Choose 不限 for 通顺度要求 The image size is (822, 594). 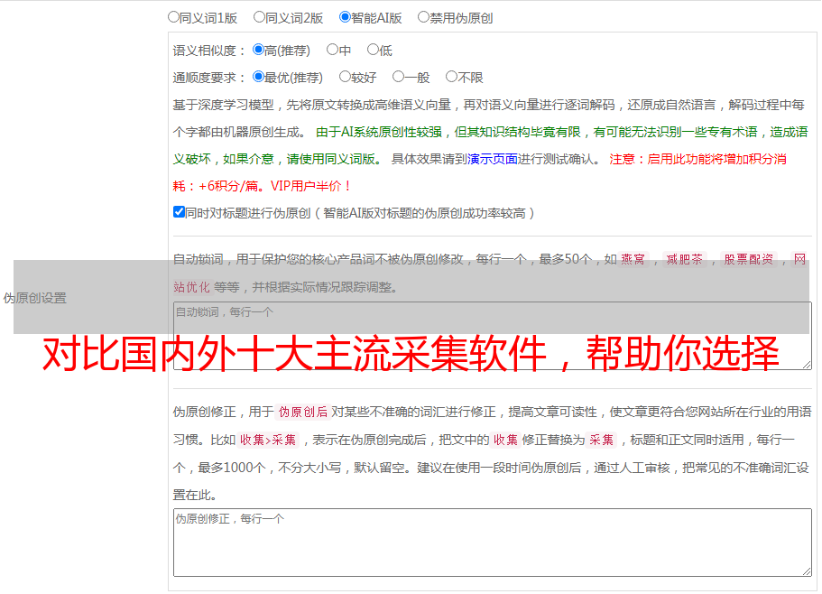(452, 78)
